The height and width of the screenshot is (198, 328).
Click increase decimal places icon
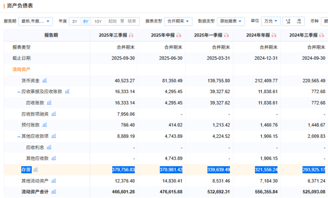pyautogui.click(x=288, y=21)
